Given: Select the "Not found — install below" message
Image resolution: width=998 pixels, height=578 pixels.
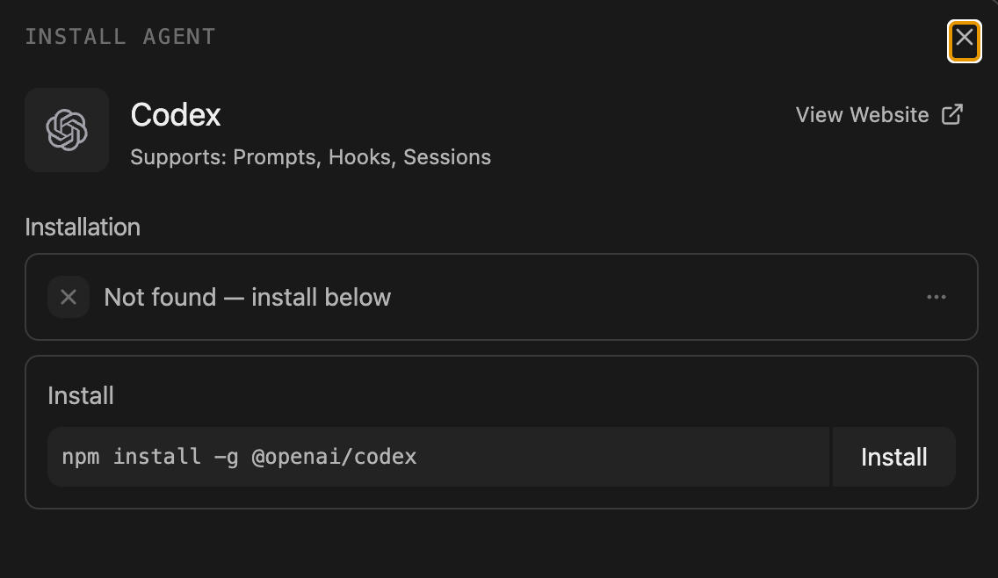Looking at the screenshot, I should tap(248, 297).
